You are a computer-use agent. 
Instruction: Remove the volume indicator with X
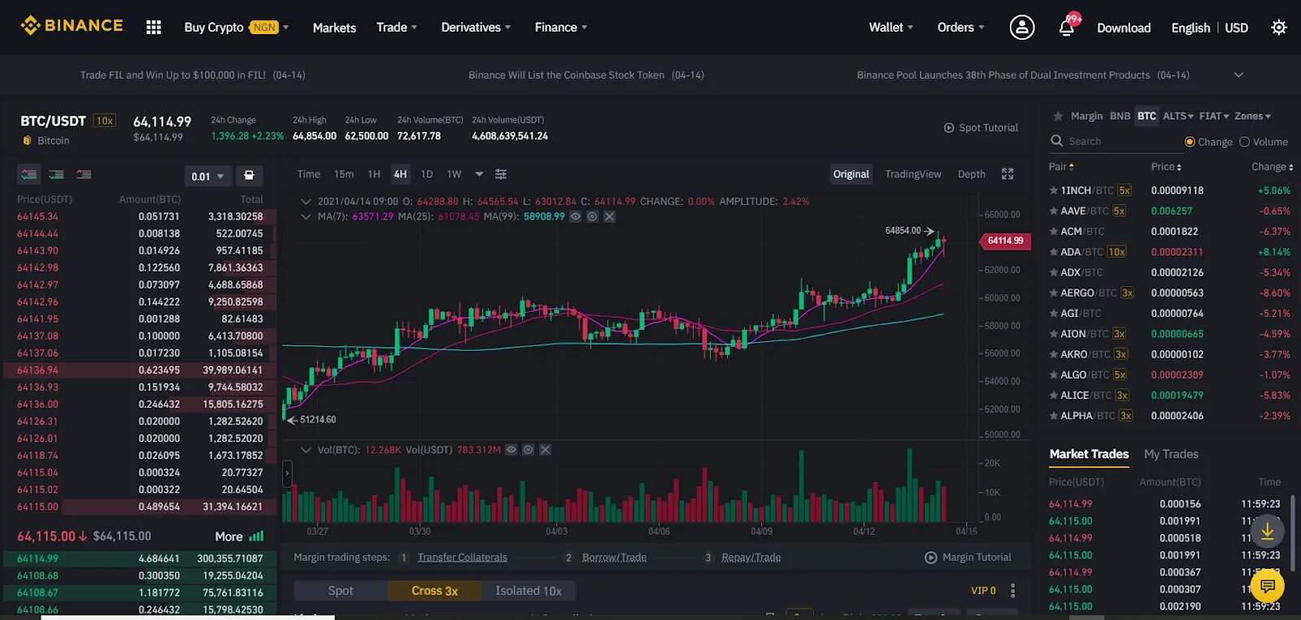coord(546,449)
